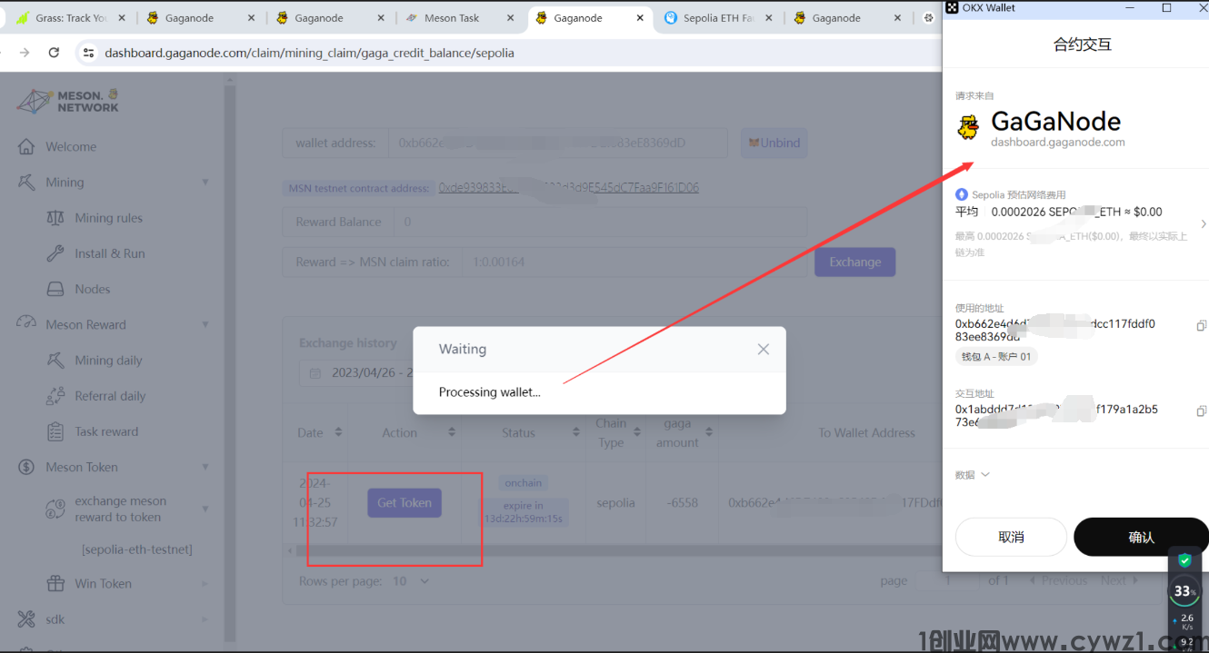Collapse the Mining menu section
This screenshot has width=1209, height=653.
(x=205, y=183)
